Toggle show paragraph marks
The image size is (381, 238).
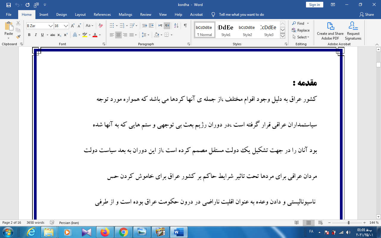[x=185, y=26]
